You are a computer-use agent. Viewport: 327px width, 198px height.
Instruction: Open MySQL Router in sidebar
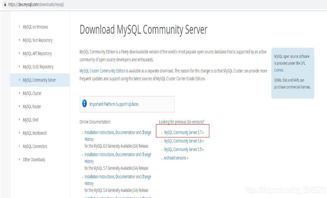click(32, 107)
